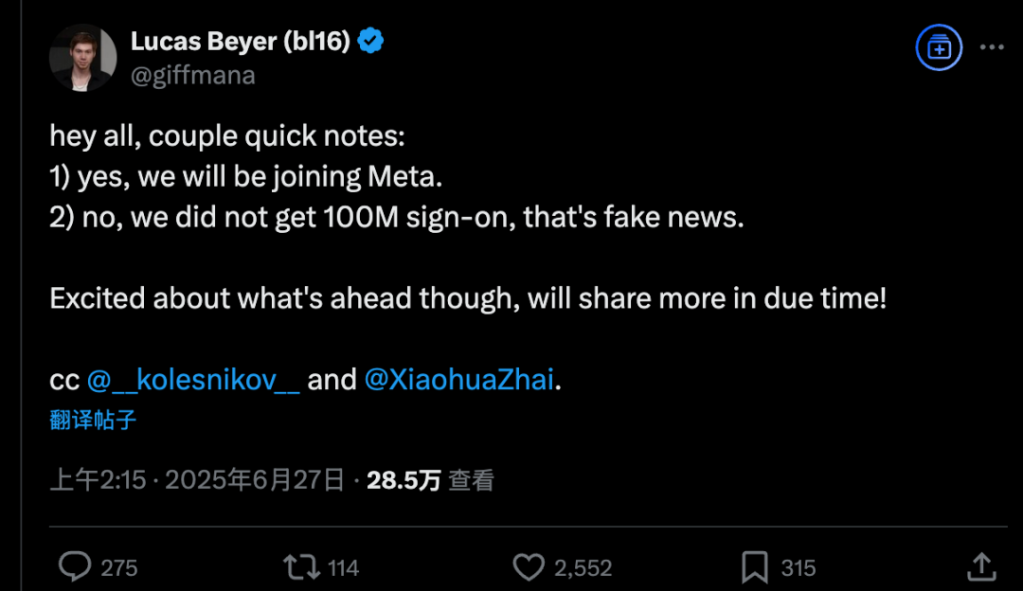Image resolution: width=1023 pixels, height=591 pixels.
Task: Click the blue verified checkmark badge
Action: pos(370,41)
